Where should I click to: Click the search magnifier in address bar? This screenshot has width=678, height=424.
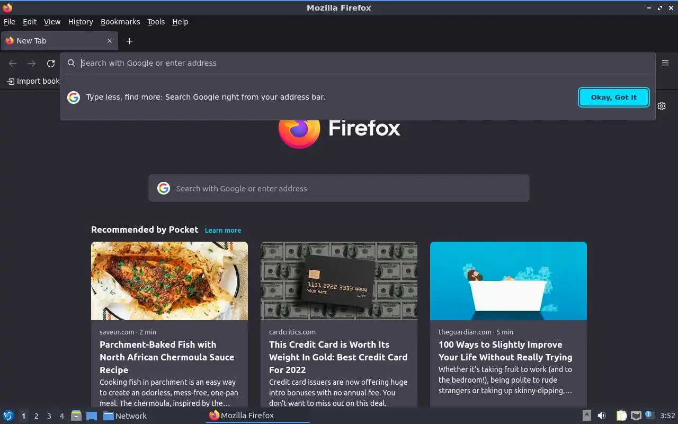[72, 63]
